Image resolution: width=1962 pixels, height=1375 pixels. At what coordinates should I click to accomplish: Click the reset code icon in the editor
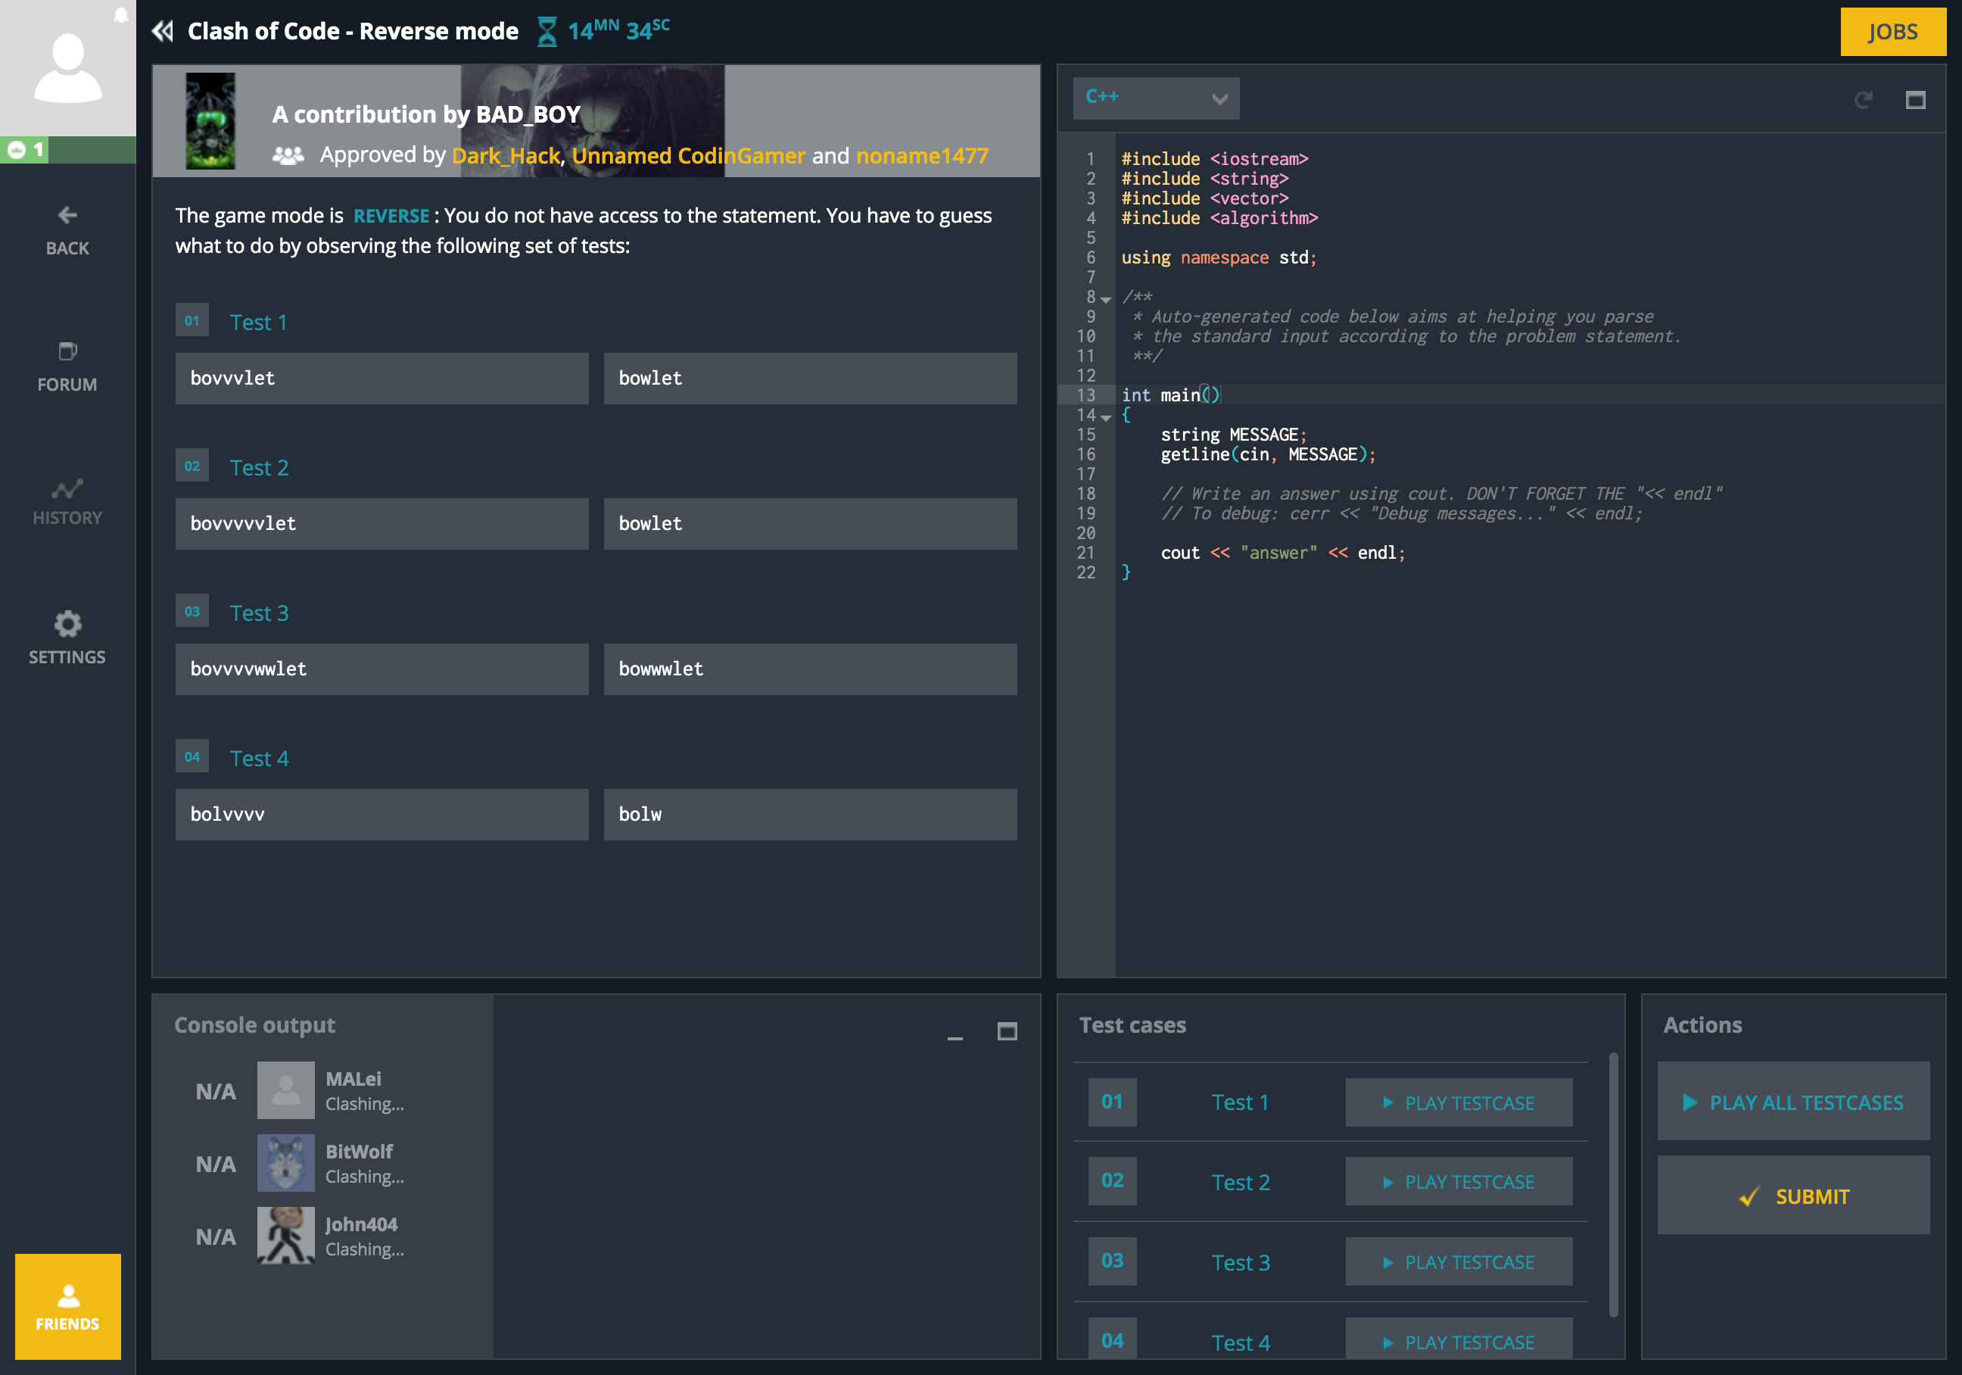1863,100
